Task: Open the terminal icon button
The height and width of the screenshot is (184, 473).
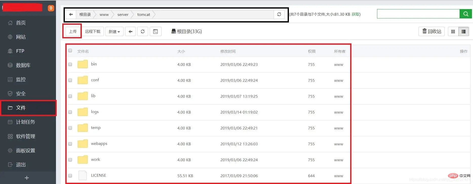Action: click(155, 32)
